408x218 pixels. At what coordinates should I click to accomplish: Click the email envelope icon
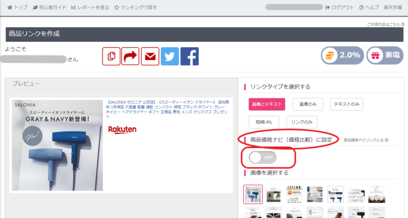(x=150, y=56)
